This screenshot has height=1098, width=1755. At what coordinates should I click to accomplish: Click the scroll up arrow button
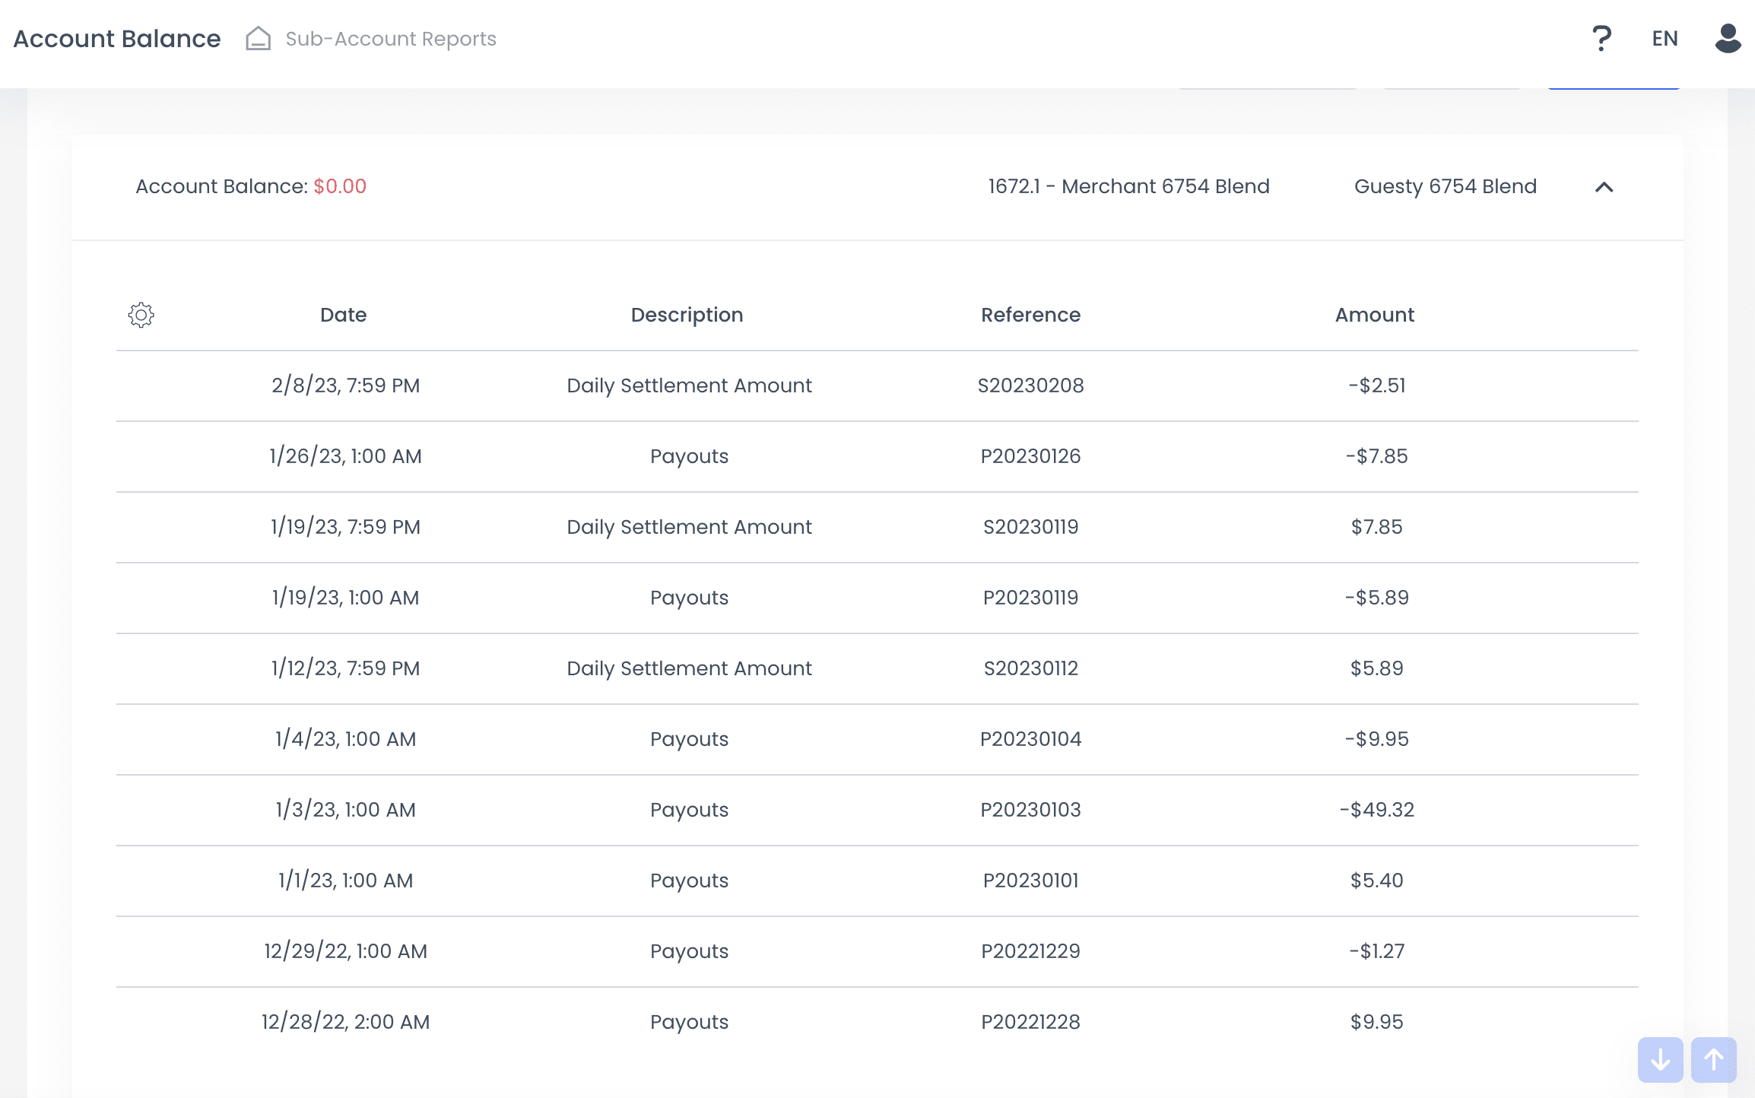(1713, 1059)
